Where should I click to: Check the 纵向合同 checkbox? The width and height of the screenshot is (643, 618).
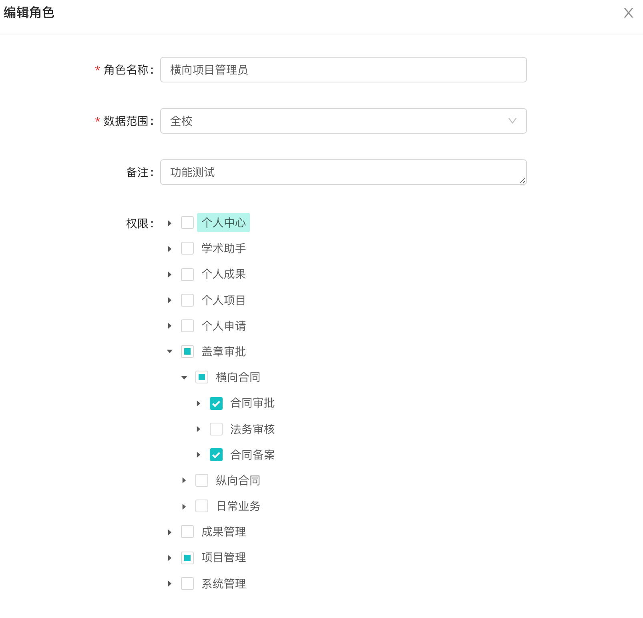202,480
